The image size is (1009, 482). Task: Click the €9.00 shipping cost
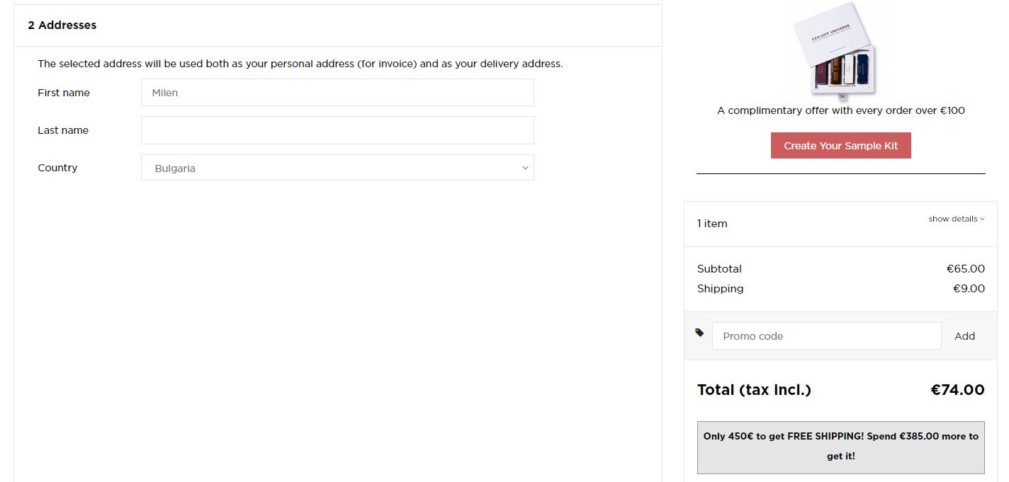click(x=969, y=289)
